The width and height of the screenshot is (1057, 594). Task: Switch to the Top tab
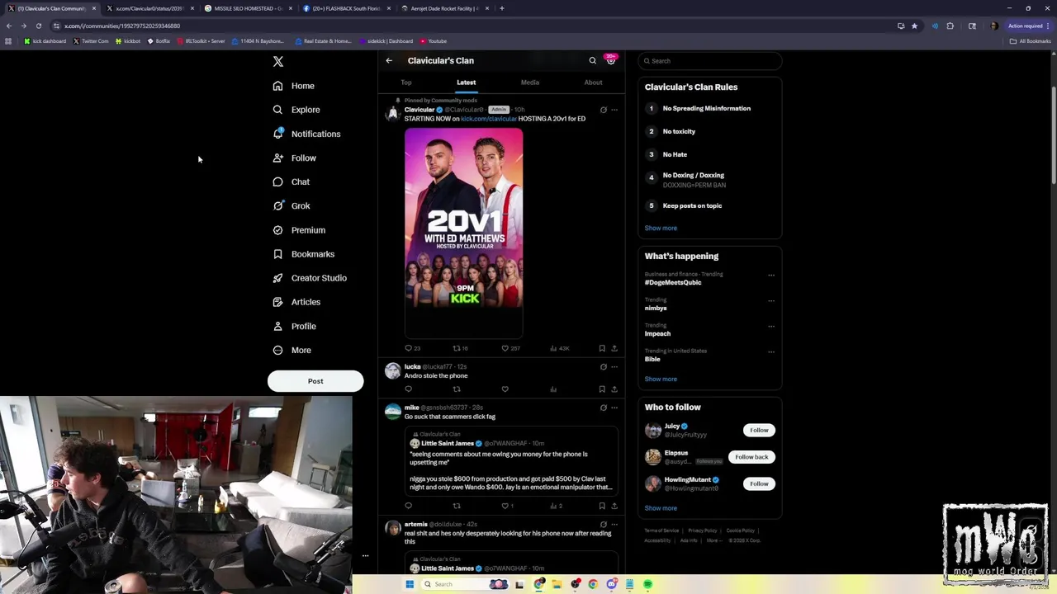[406, 82]
